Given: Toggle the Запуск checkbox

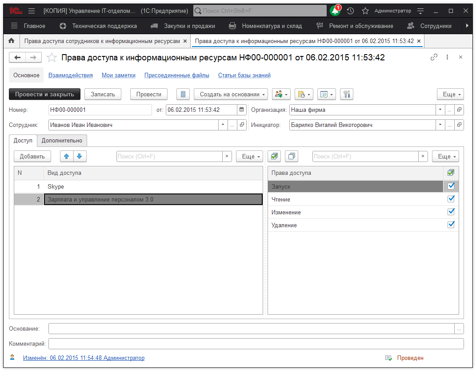Looking at the screenshot, I should click(x=451, y=186).
